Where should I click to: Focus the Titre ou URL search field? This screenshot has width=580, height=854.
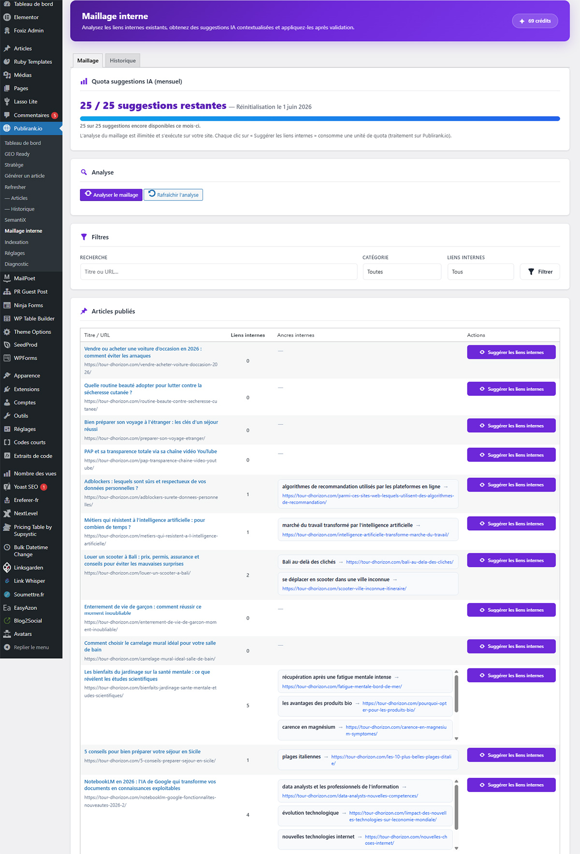(x=219, y=272)
